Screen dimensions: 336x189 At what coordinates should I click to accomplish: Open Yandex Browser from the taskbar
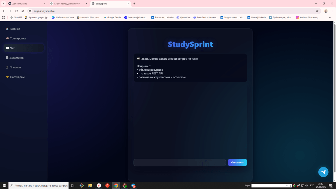99,185
